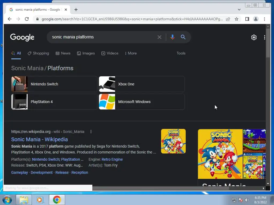Reload the page with refresh icon
Screen dimensions: 274x205
point(27,19)
